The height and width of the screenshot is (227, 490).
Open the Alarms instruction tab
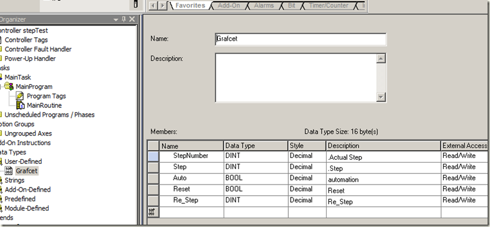264,5
